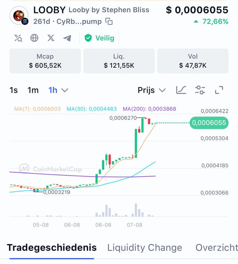This screenshot has height=264, width=238.
Task: Open the token search scanner icon
Action: click(x=18, y=38)
